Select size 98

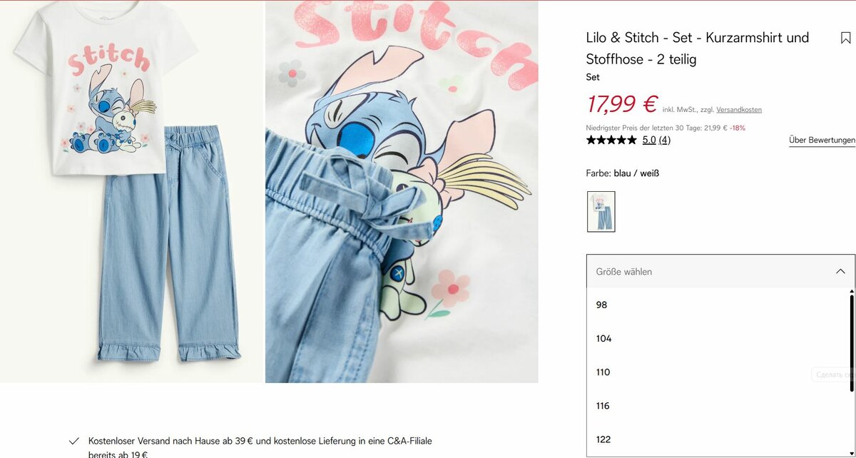[718, 305]
